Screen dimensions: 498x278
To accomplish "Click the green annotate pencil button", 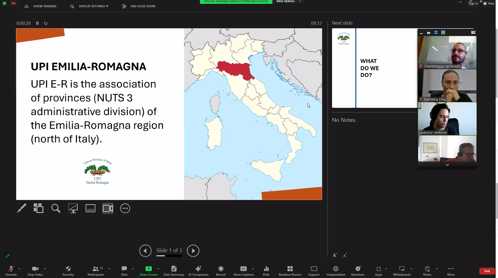I will (8, 256).
